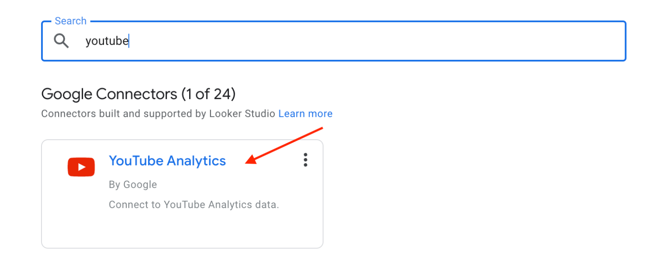The height and width of the screenshot is (264, 671).
Task: Click the Search field label
Action: [70, 21]
